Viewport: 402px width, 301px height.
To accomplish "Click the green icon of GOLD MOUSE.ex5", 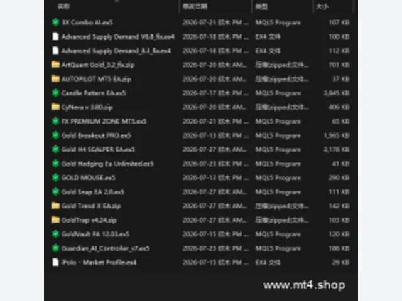I will 55,177.
